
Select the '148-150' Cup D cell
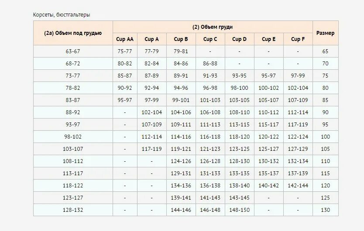coord(239,210)
